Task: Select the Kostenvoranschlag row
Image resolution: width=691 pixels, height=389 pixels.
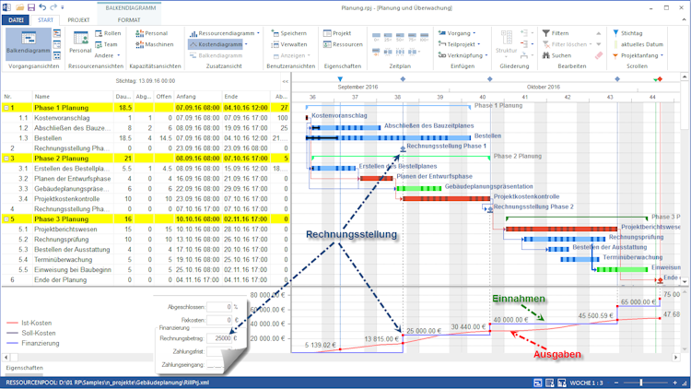Action: click(146, 118)
